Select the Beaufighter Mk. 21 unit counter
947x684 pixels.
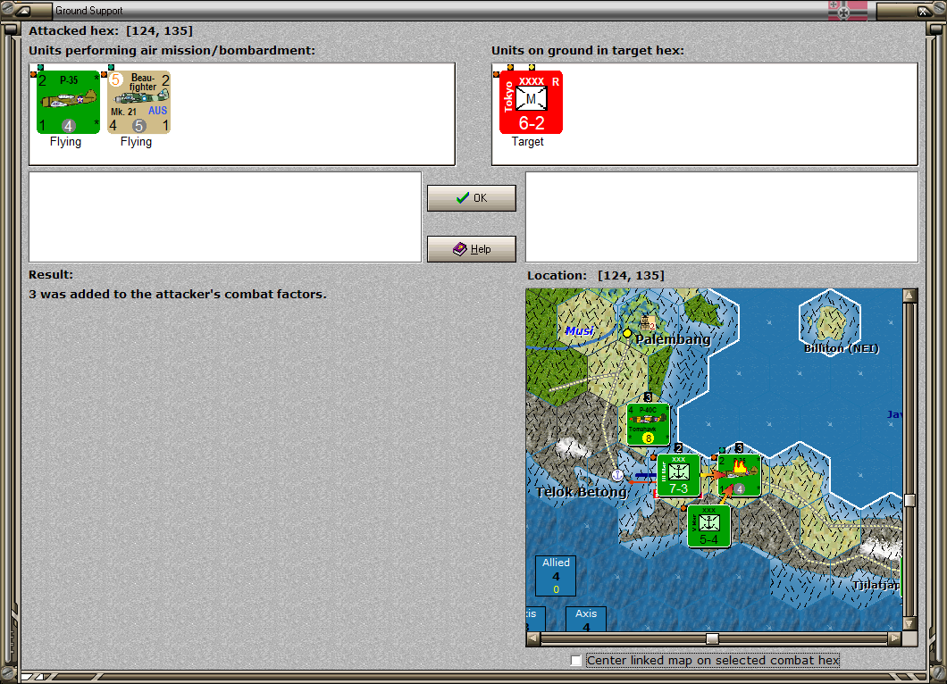point(138,102)
